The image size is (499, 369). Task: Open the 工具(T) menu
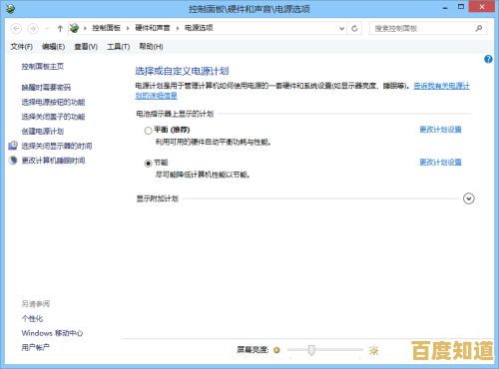(118, 47)
